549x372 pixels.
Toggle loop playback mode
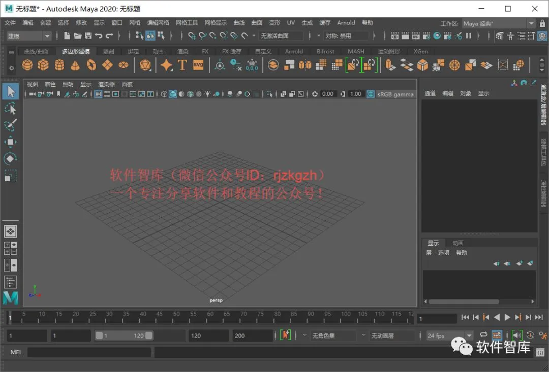(x=483, y=335)
